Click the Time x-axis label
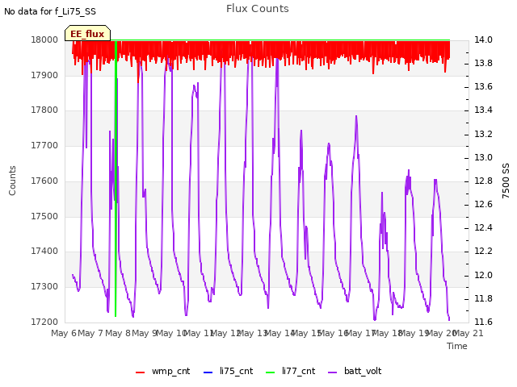 [457, 346]
